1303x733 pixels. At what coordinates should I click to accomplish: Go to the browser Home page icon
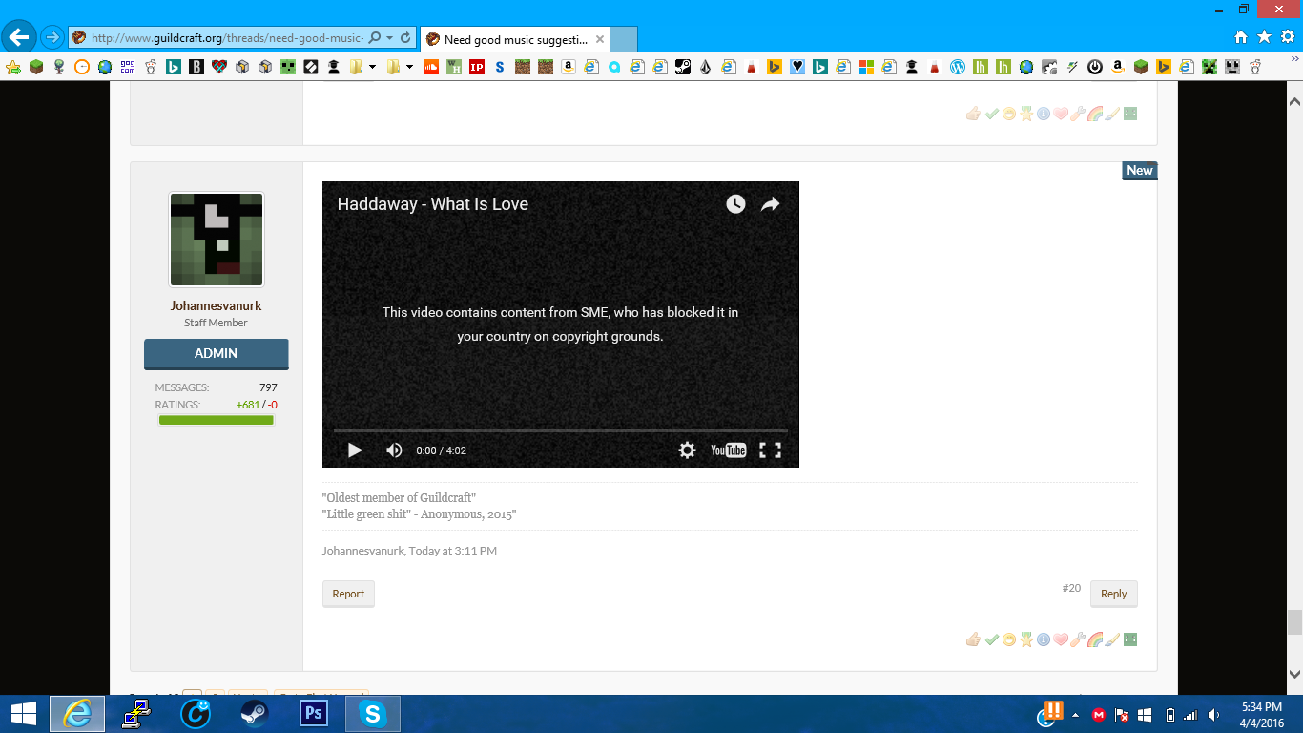(x=1241, y=37)
